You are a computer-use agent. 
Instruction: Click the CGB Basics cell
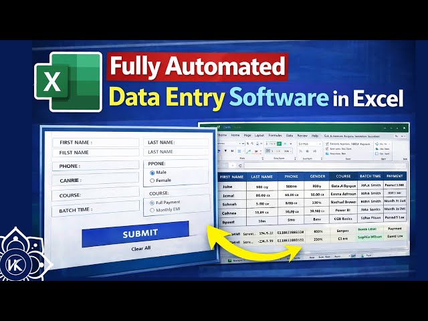(x=343, y=219)
